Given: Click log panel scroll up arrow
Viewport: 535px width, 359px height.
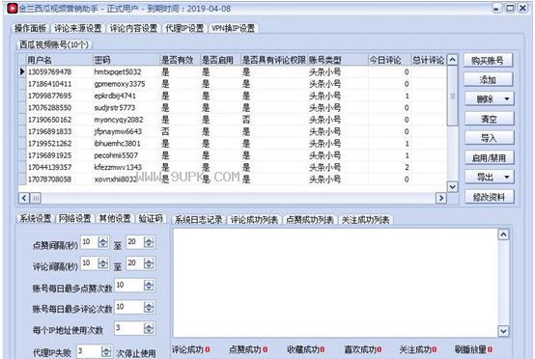Looking at the screenshot, I should coord(503,235).
